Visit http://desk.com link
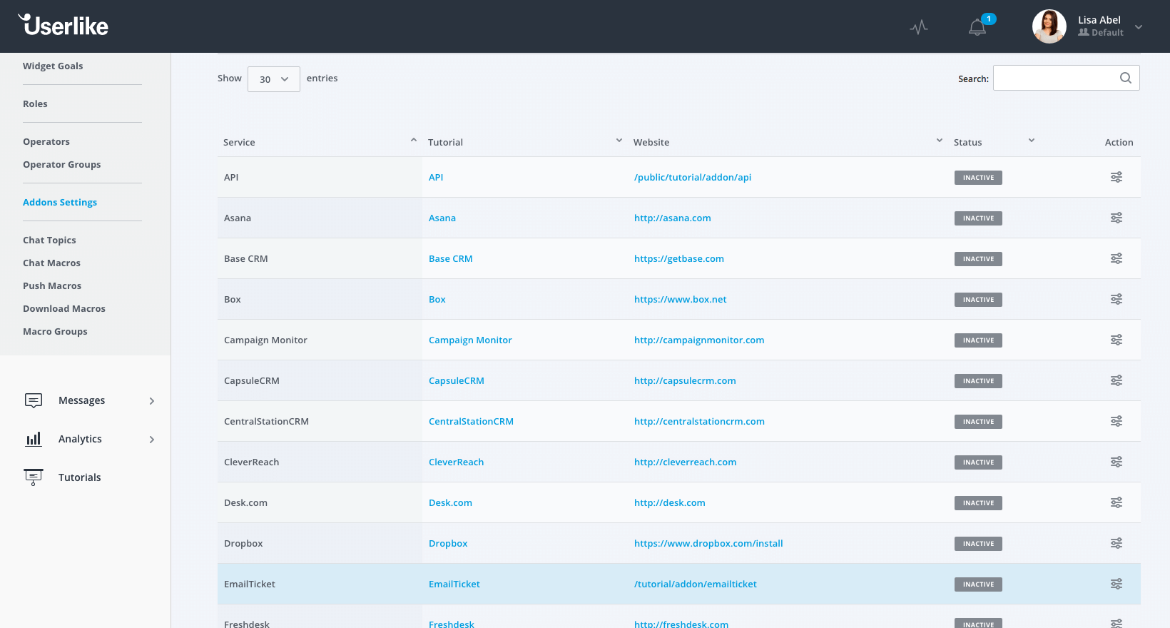Viewport: 1170px width, 628px height. [670, 502]
